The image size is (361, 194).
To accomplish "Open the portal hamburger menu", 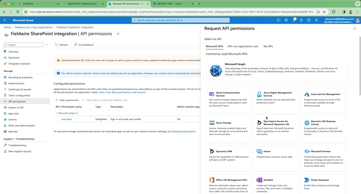I will (x=5, y=20).
